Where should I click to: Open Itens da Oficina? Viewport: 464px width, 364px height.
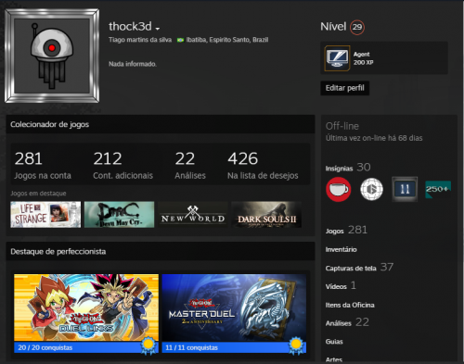(x=350, y=305)
